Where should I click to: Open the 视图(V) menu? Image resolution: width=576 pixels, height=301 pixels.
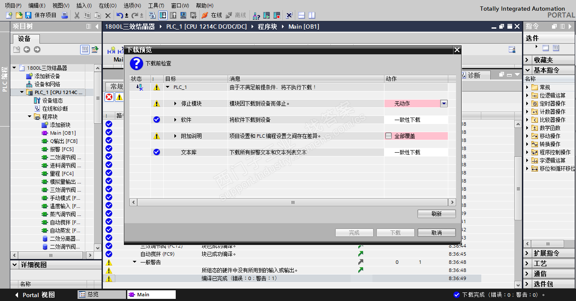coord(61,6)
